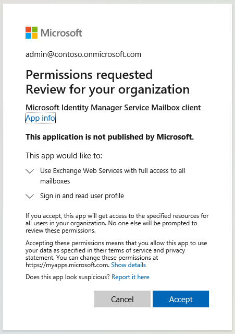Click the Cancel button
Screen dimensions: 235x334
[122, 299]
